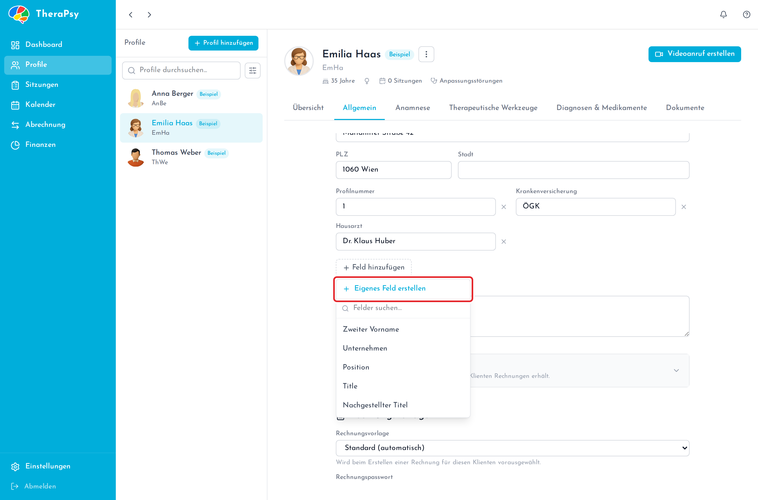Open the profile filter options icon

pyautogui.click(x=253, y=70)
